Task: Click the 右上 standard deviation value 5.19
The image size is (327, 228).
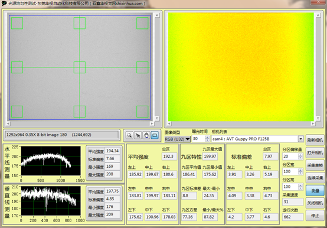Action: click(270, 174)
